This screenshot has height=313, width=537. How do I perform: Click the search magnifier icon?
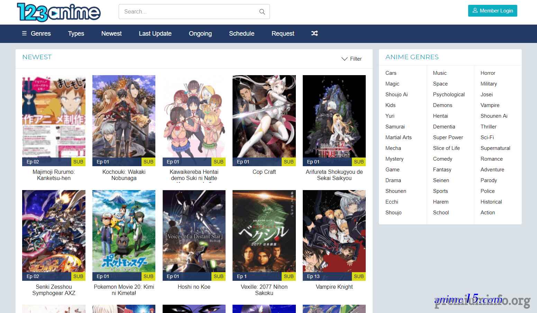coord(262,12)
